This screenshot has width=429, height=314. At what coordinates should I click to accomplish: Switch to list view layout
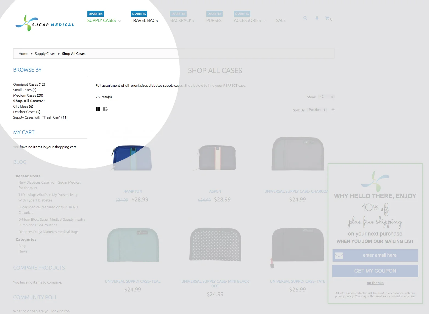tap(105, 109)
